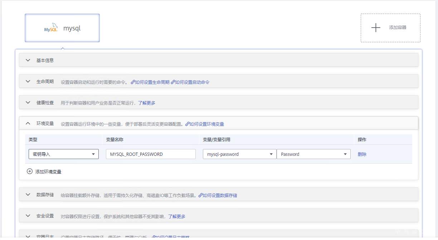
Task: Collapse the 环境变量 section chevron
Action: click(x=28, y=124)
